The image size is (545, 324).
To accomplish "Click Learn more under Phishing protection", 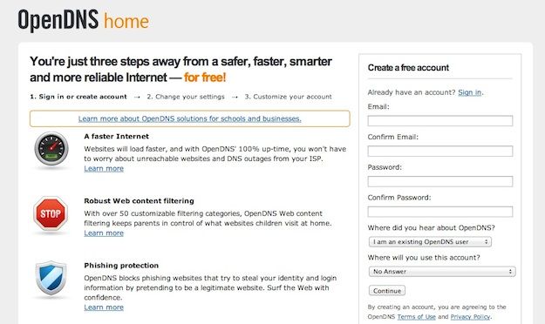I will click(104, 307).
